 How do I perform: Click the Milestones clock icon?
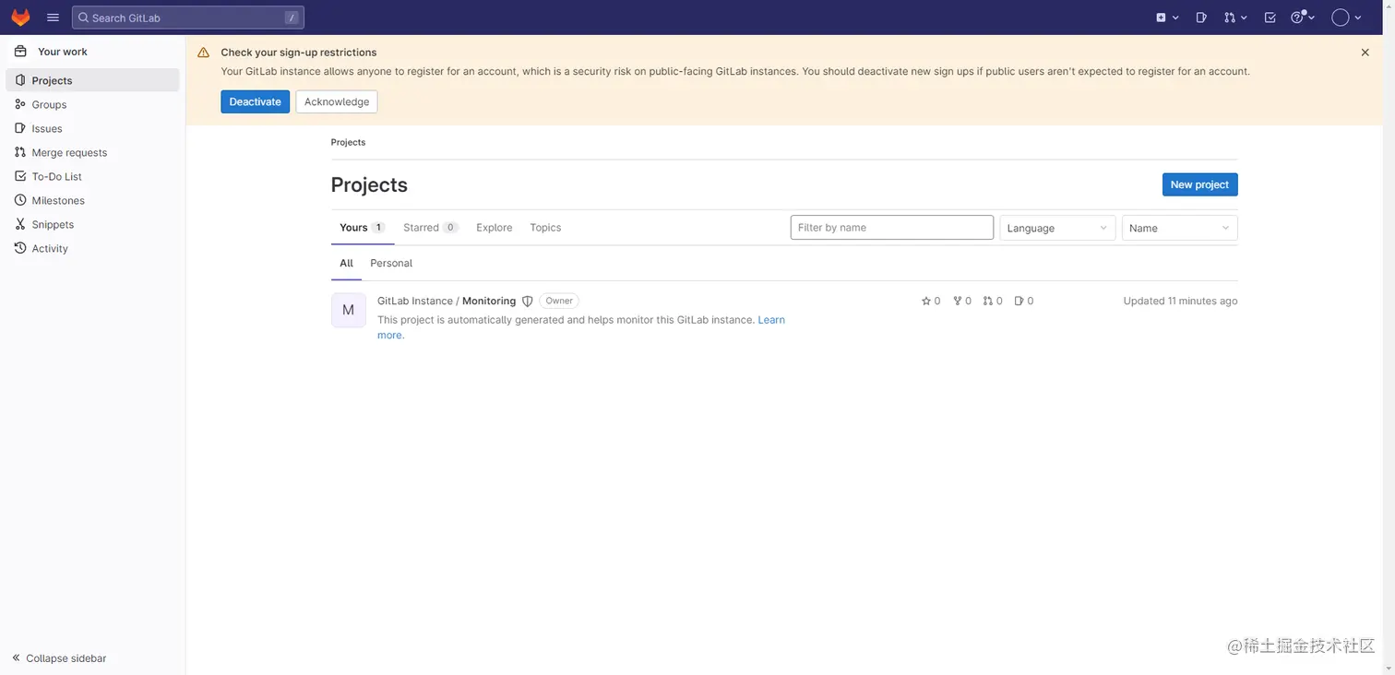point(20,200)
